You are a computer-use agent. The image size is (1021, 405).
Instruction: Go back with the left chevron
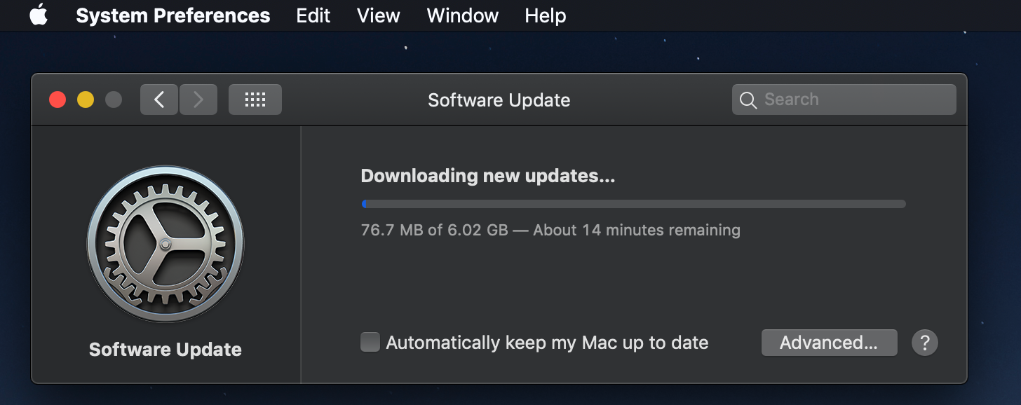159,99
